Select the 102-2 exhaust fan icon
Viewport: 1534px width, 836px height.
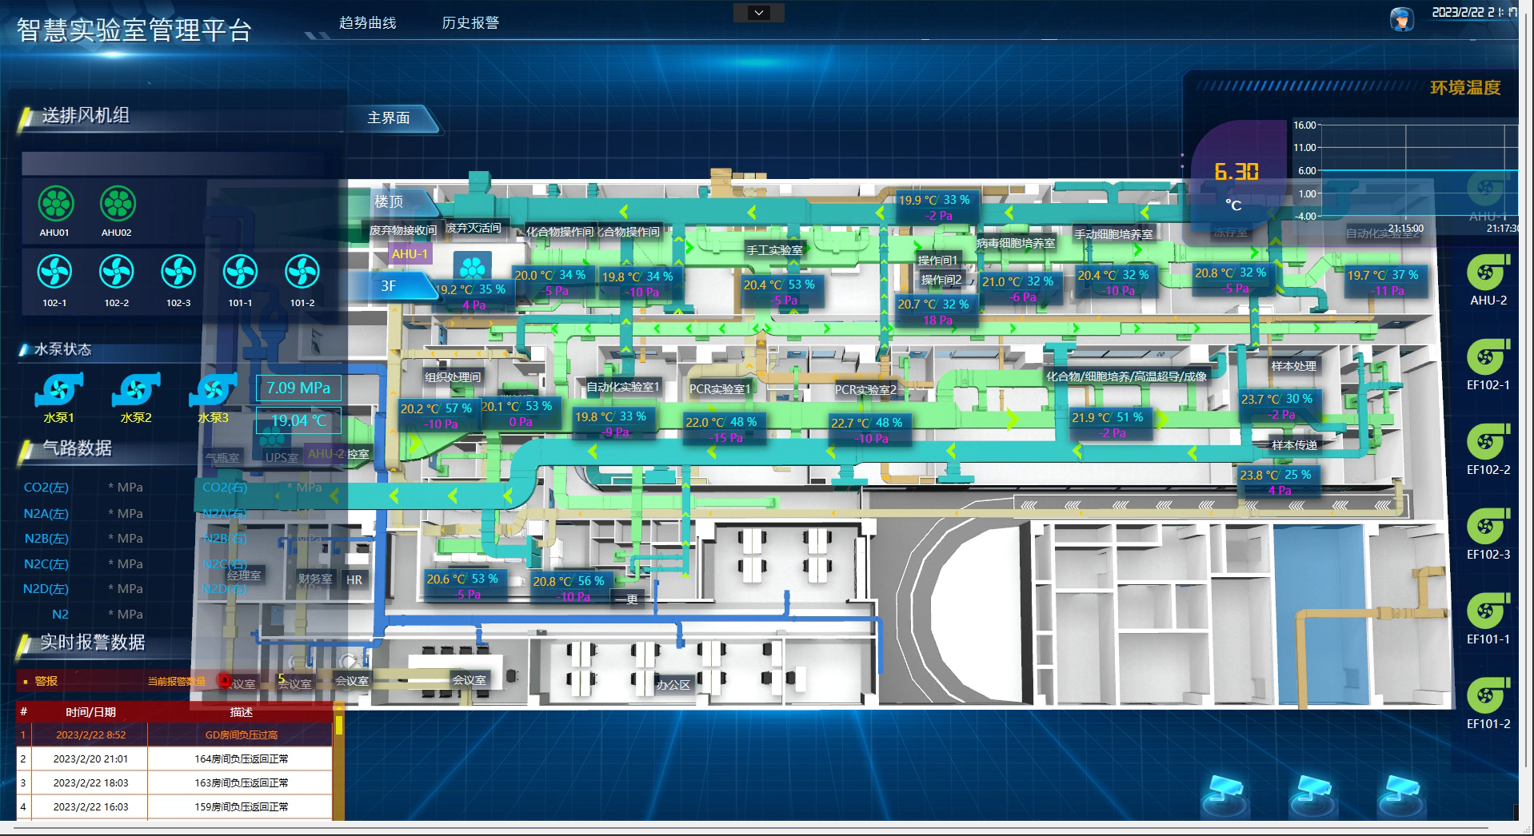pos(117,273)
